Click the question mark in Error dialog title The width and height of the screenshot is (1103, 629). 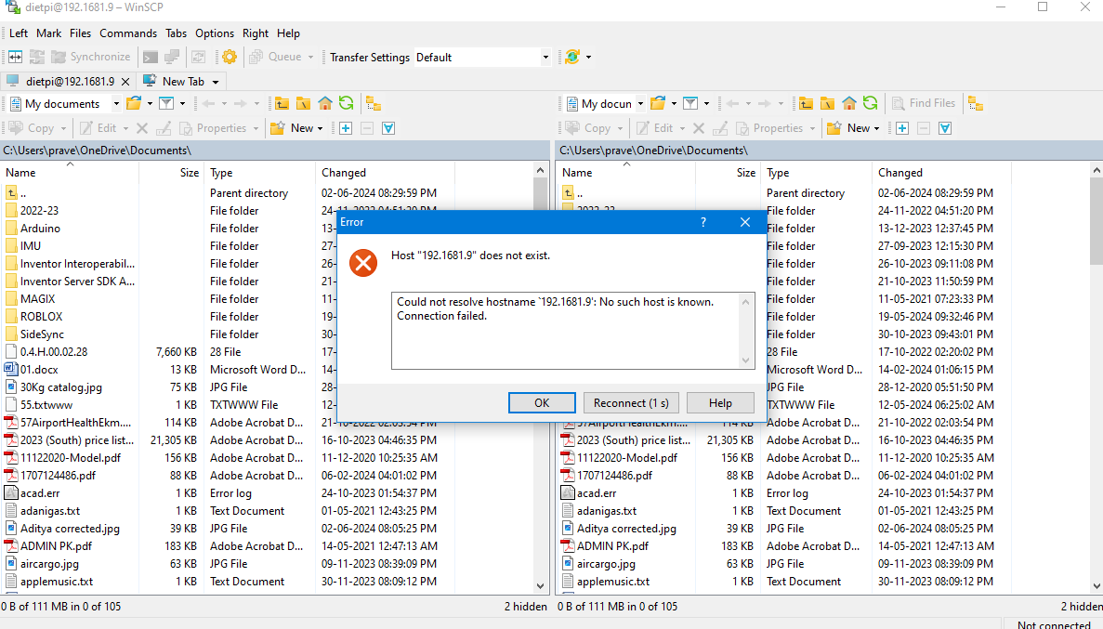703,222
